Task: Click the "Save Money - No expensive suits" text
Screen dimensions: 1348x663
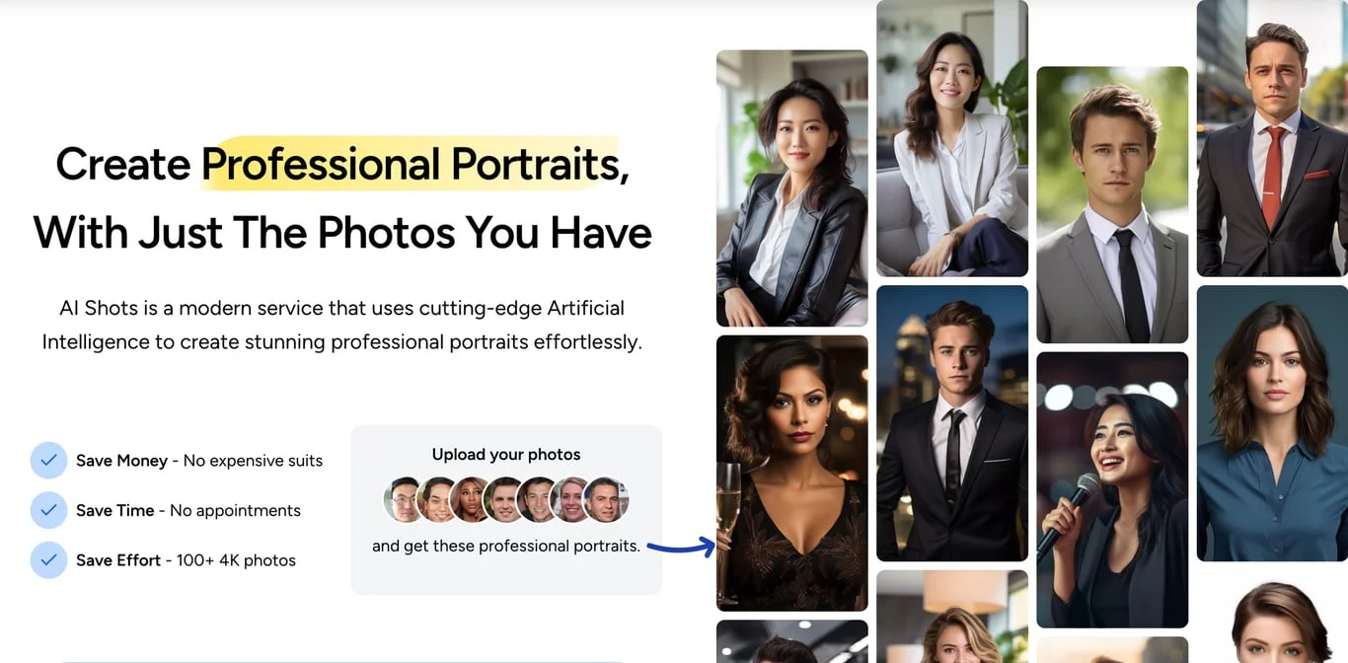Action: pos(199,461)
